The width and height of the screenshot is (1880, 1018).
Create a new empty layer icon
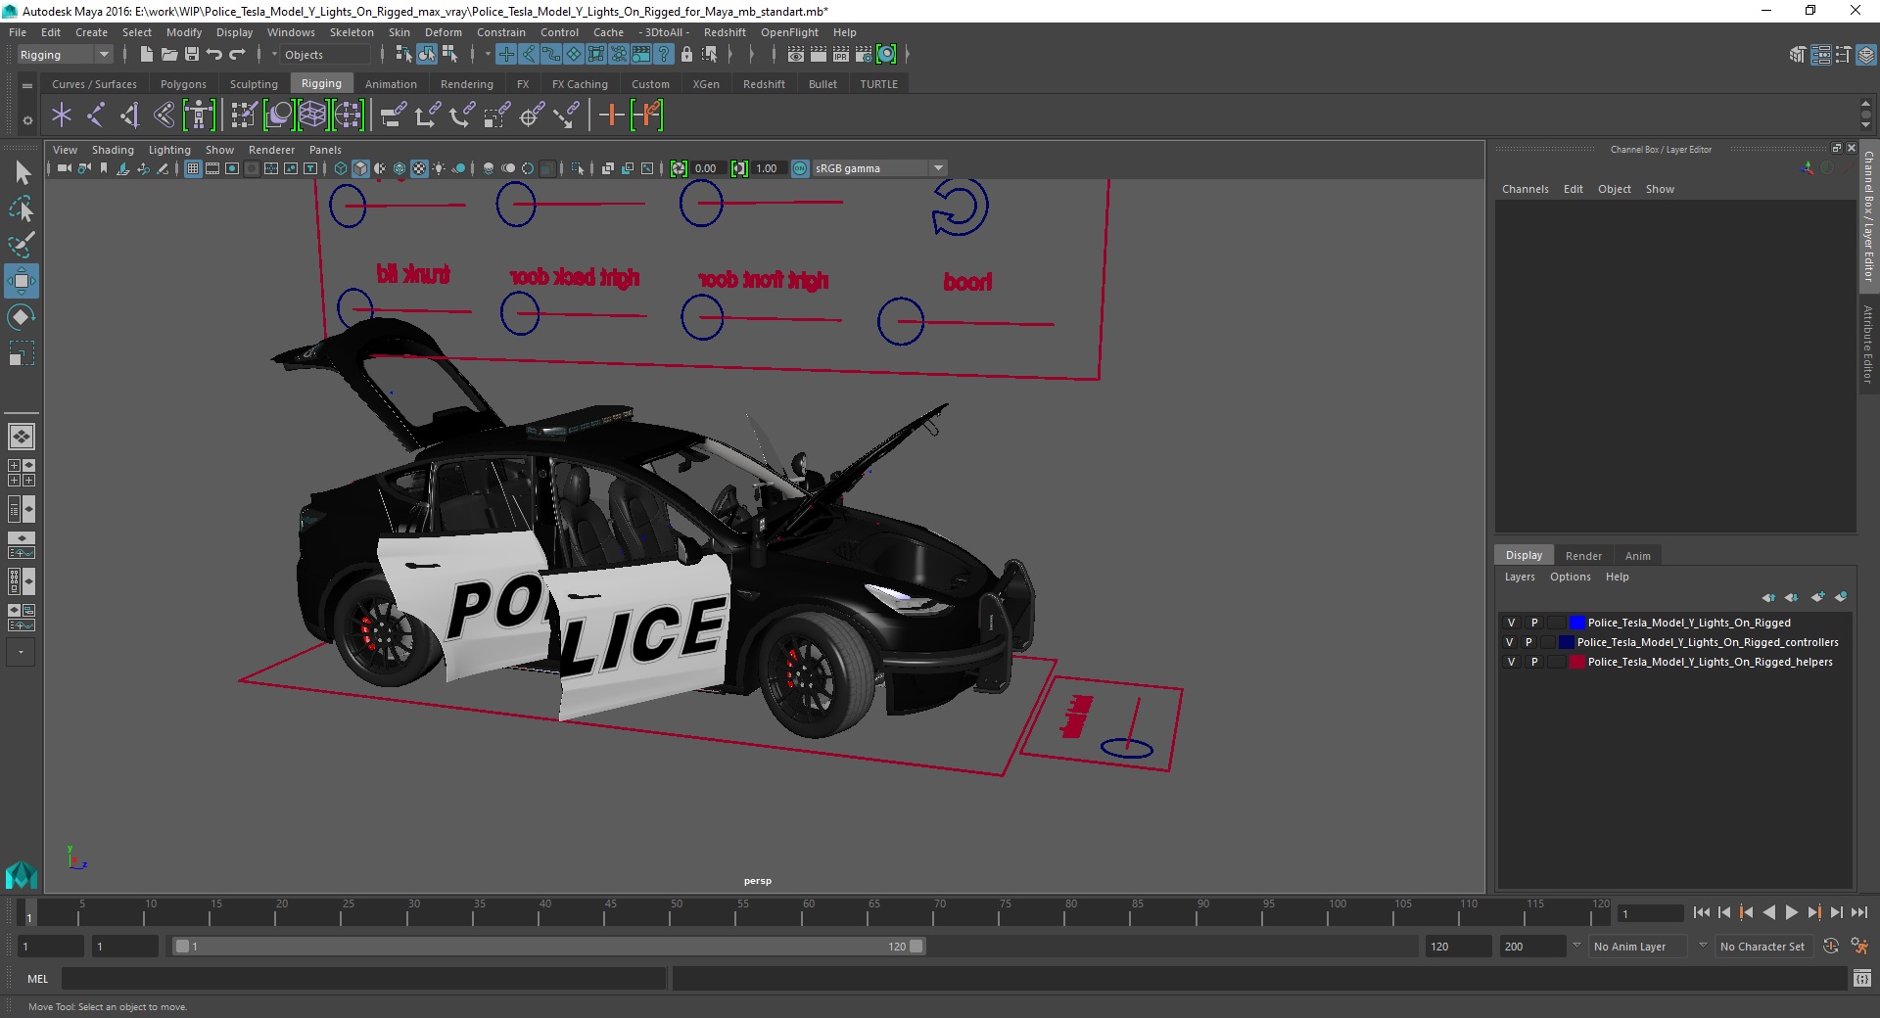1818,596
